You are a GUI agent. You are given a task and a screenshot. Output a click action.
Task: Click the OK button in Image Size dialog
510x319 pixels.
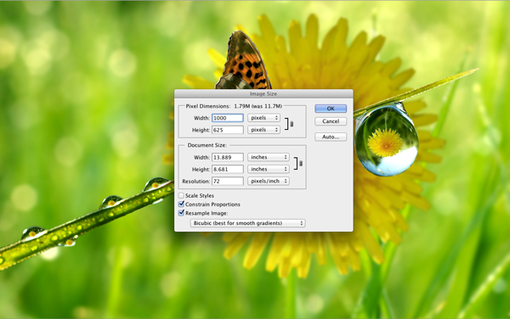[x=331, y=109]
